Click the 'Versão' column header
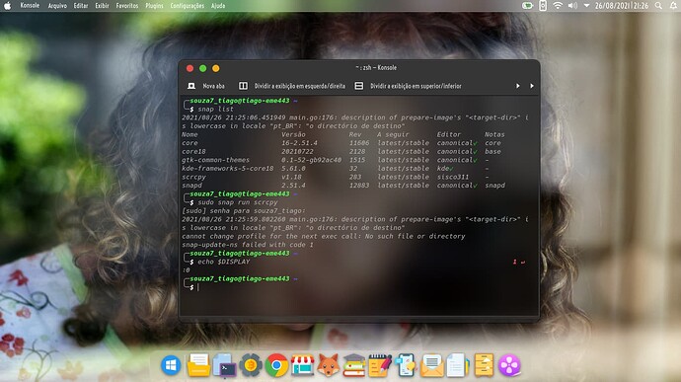The image size is (681, 382). pyautogui.click(x=293, y=134)
